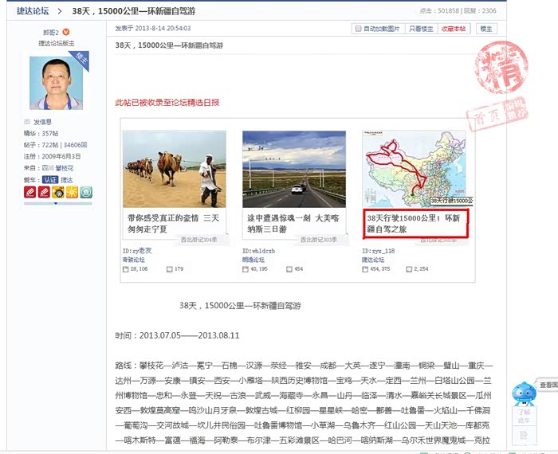This screenshot has height=454, width=558.
Task: Click the 攀枝花 location link
Action: point(65,168)
